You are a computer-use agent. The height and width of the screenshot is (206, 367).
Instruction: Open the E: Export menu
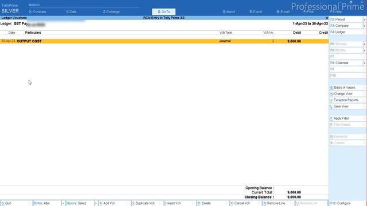pos(256,11)
